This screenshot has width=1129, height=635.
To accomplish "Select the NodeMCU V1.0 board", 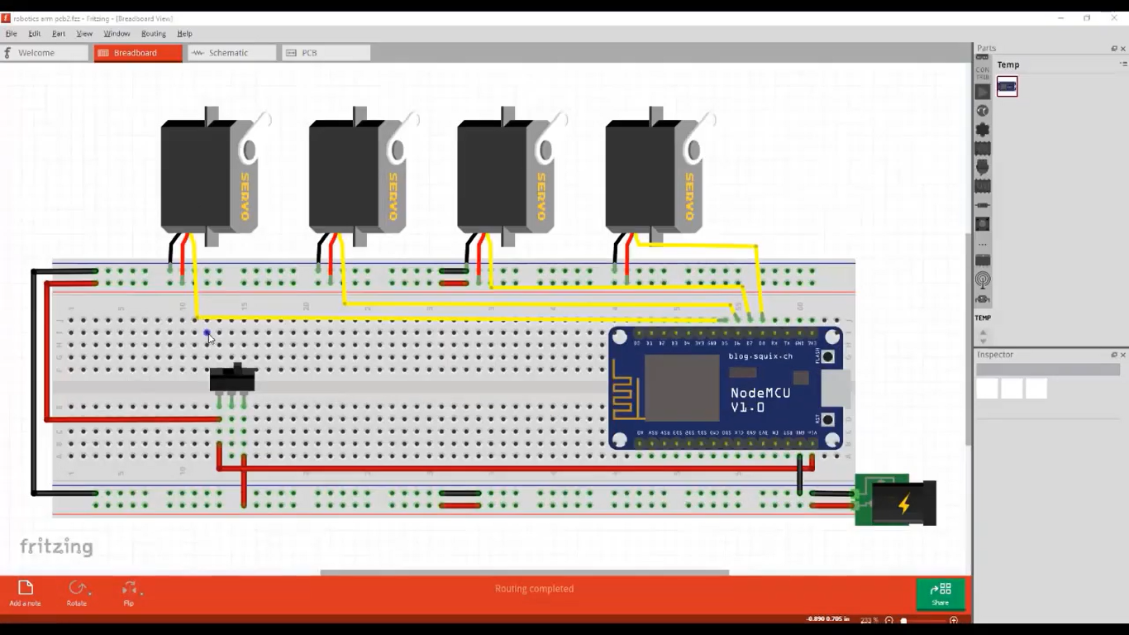I will (726, 389).
